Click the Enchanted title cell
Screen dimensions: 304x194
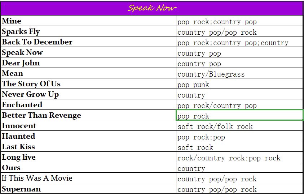point(88,104)
